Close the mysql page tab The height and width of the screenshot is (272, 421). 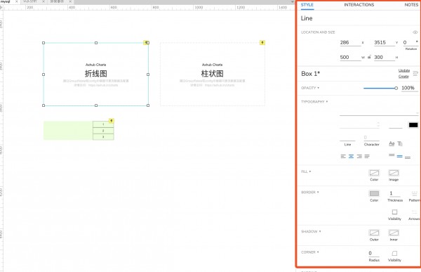(16, 1)
